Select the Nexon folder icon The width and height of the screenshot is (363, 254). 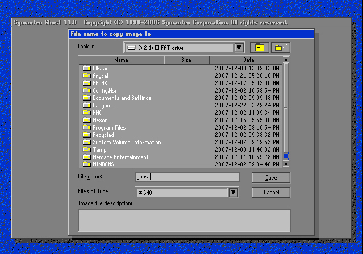coord(86,120)
